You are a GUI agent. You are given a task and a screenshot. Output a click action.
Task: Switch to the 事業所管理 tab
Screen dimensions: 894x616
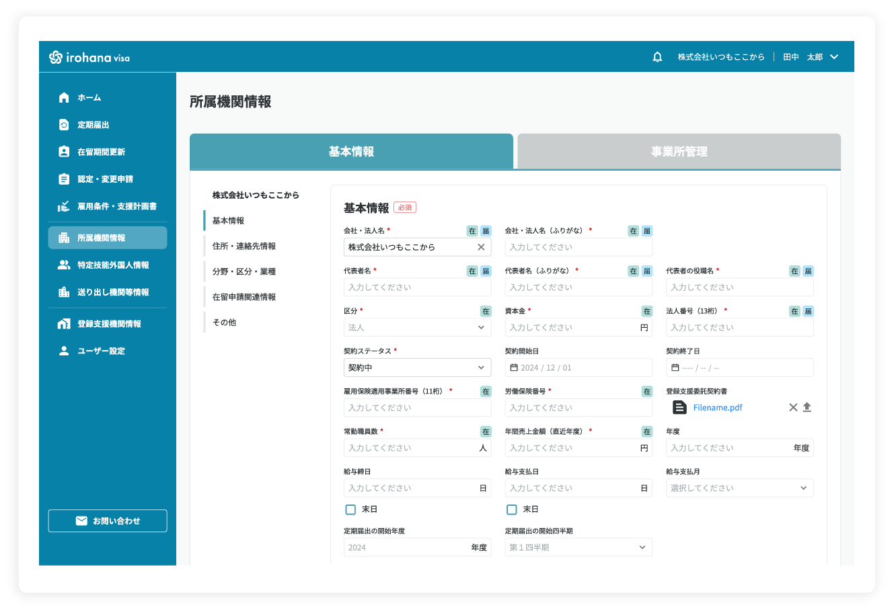pos(679,152)
